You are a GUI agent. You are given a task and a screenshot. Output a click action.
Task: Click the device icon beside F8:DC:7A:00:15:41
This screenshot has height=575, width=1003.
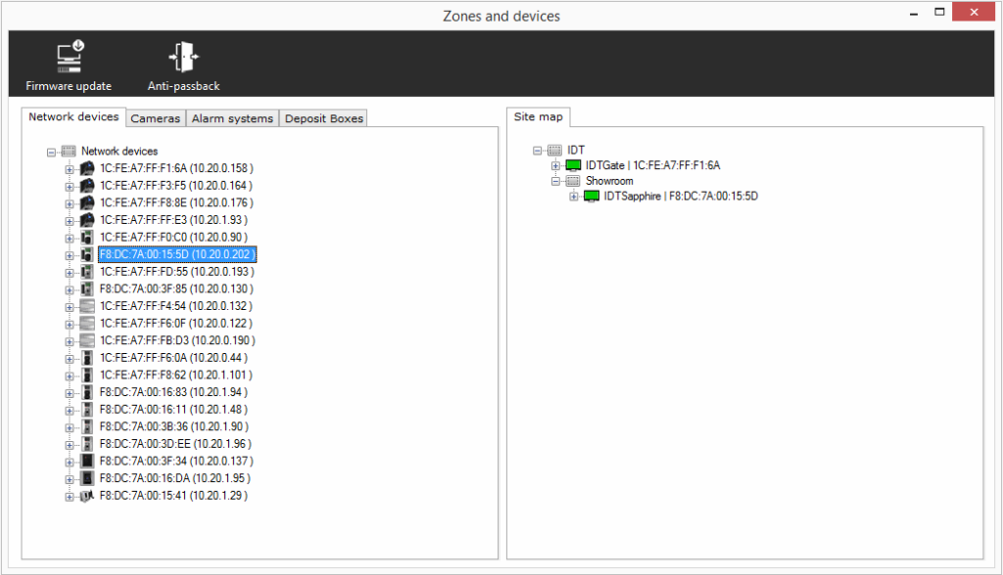click(x=87, y=496)
